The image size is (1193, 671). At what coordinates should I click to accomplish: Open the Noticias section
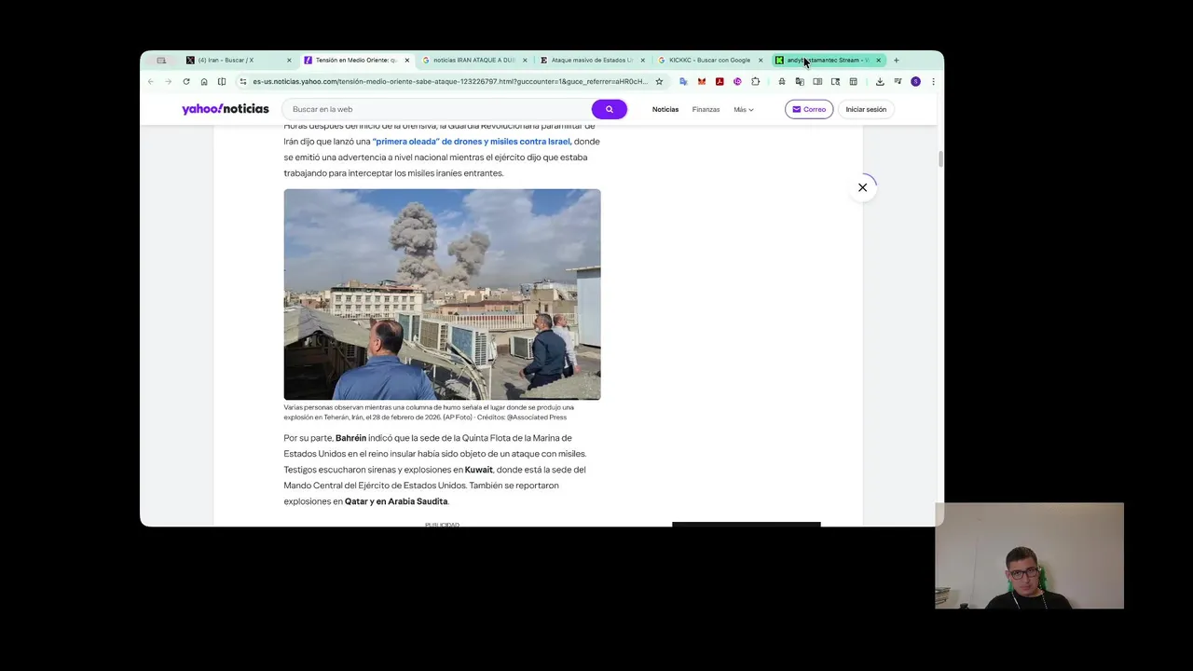[665, 109]
